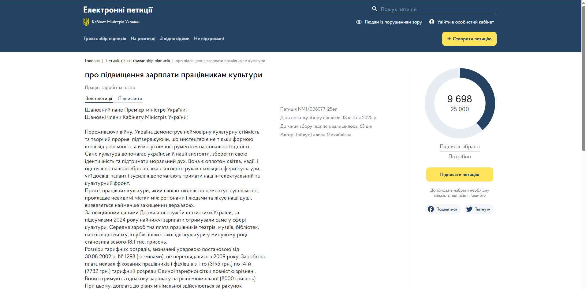Click the Ukrainian trident emblem icon
586x290 pixels.
[86, 22]
